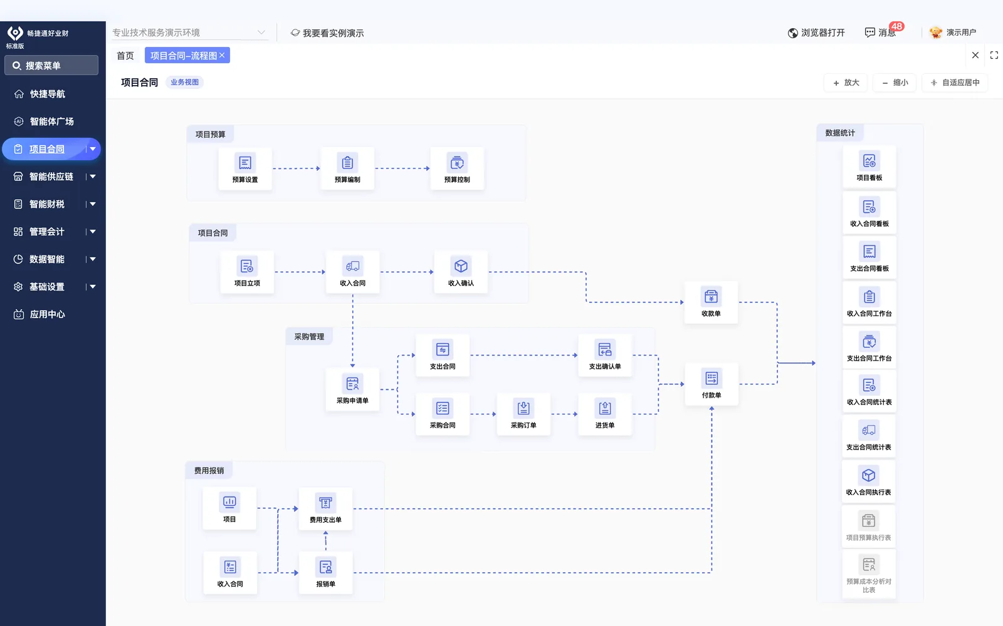Expand the 智能供应链 sidebar menu arrow
The height and width of the screenshot is (626, 1003).
(x=93, y=177)
